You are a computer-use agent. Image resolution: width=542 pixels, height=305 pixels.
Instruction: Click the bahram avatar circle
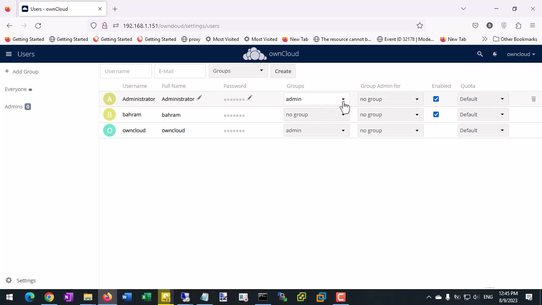[110, 115]
